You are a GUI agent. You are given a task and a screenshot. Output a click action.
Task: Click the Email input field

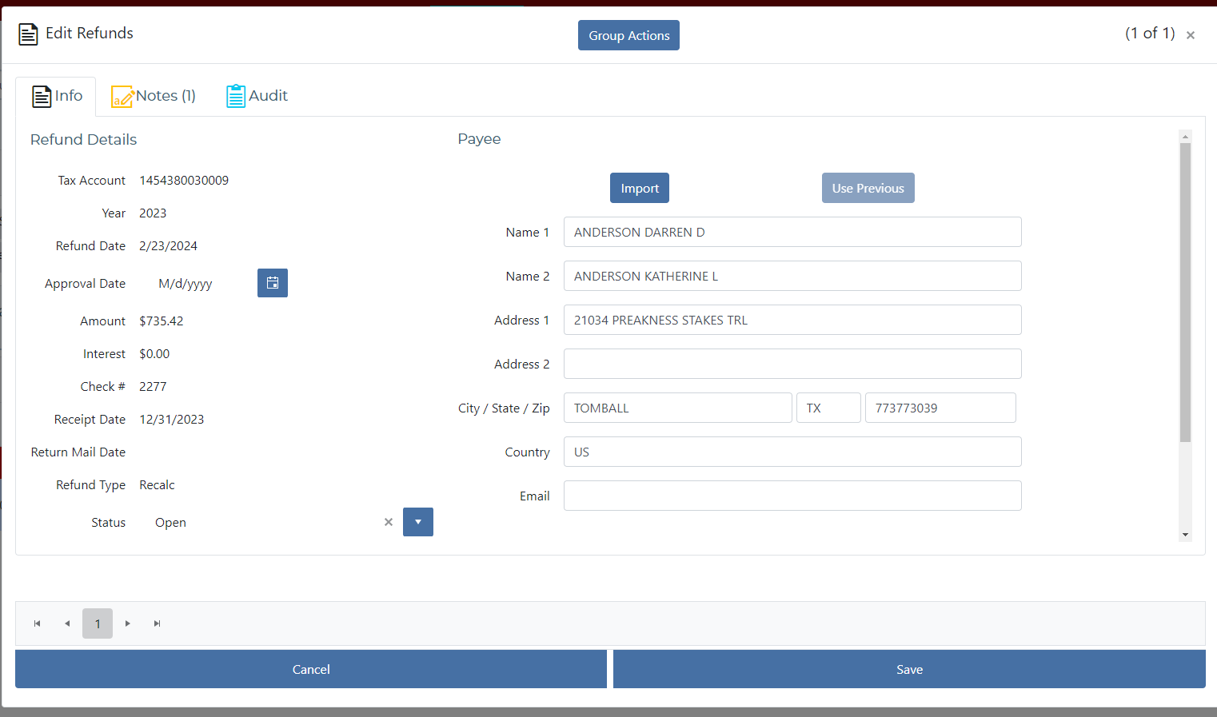pyautogui.click(x=792, y=496)
